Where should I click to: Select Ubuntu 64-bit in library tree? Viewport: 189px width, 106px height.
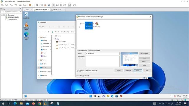click(x=12, y=19)
